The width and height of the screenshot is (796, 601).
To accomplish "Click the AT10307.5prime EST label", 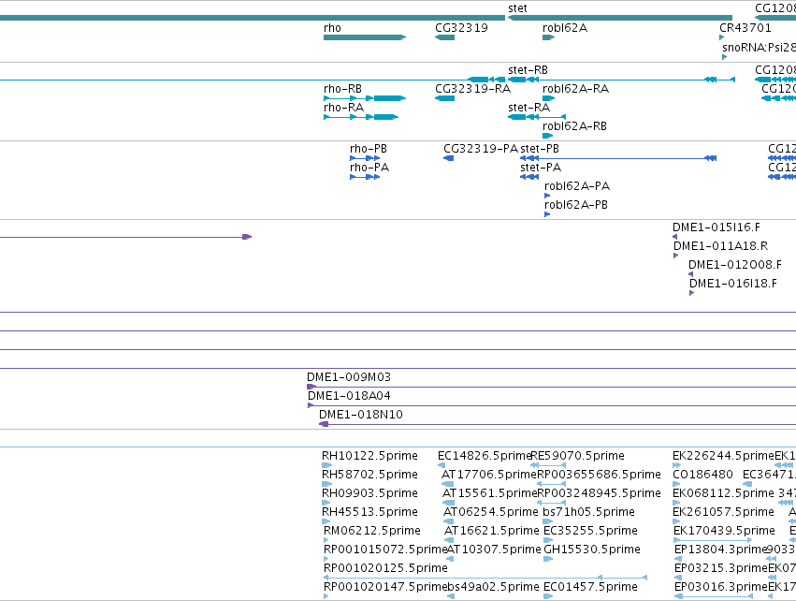I will [x=494, y=550].
